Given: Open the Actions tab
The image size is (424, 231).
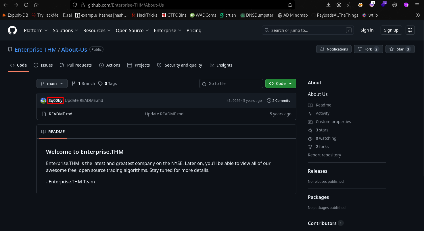Looking at the screenshot, I should point(110,65).
